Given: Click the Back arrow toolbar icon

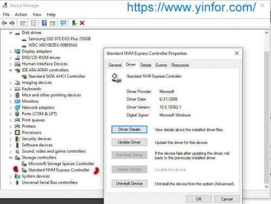Looking at the screenshot, I should click(4, 23).
